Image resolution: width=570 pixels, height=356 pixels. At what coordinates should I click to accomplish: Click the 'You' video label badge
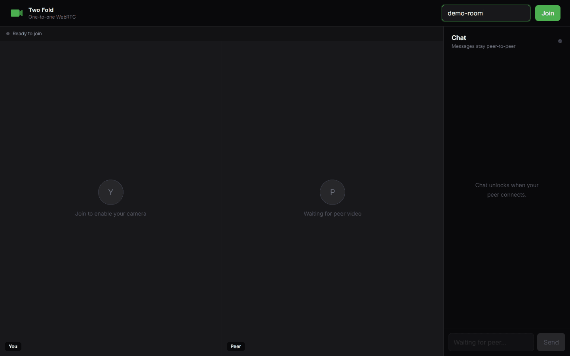[13, 347]
